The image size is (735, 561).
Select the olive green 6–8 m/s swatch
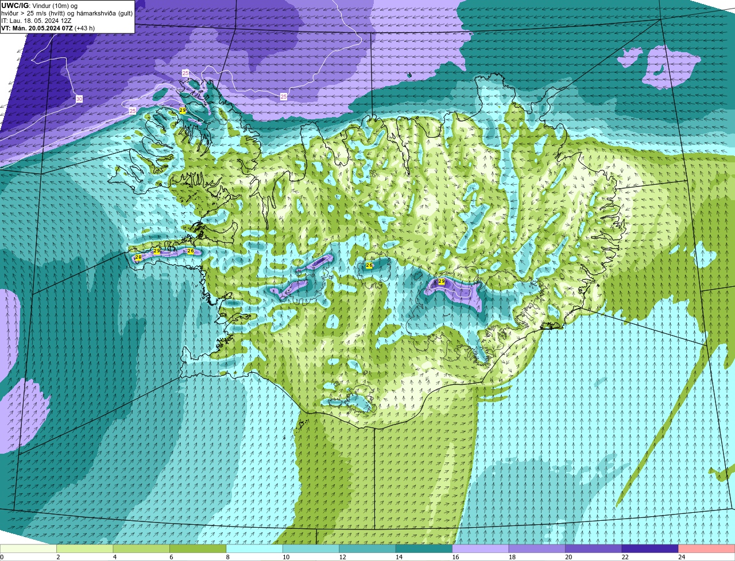198,548
